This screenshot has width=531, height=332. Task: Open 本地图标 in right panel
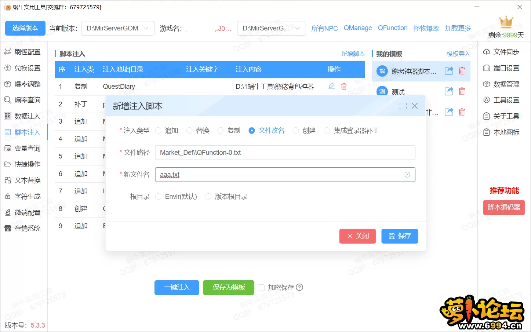tap(501, 132)
